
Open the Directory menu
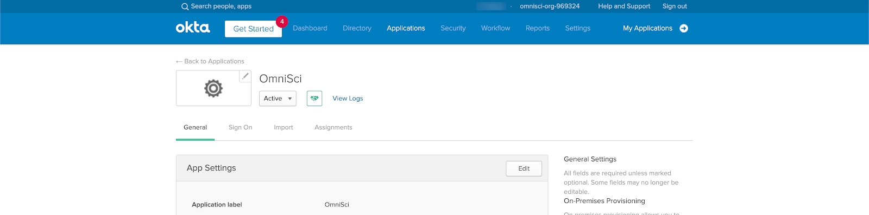[357, 28]
